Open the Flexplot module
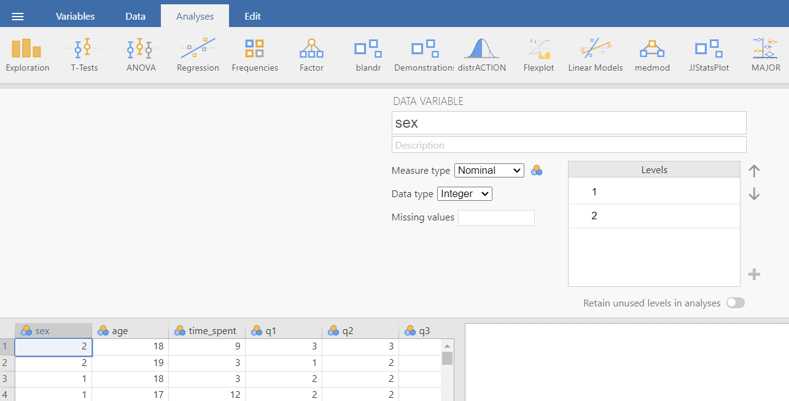 point(538,55)
